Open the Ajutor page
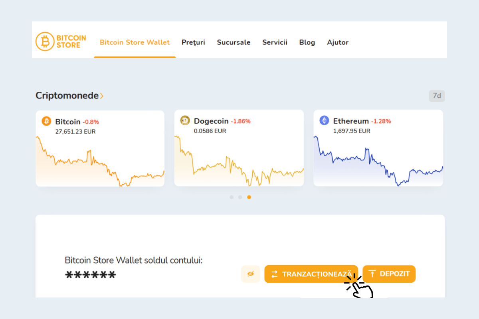479x319 pixels. (x=338, y=42)
